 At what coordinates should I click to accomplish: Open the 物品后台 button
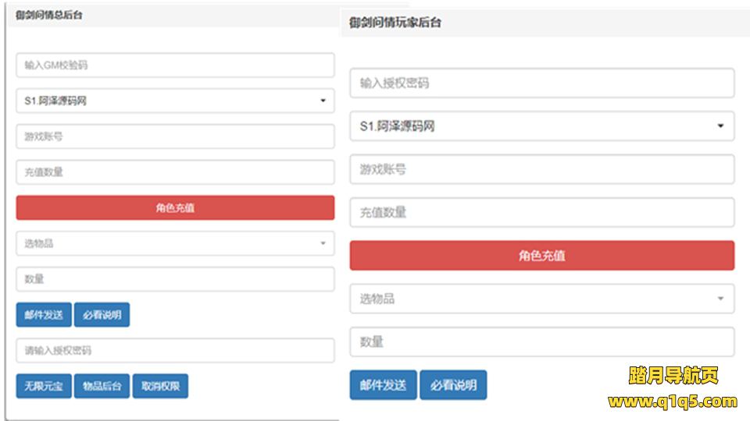coord(102,386)
